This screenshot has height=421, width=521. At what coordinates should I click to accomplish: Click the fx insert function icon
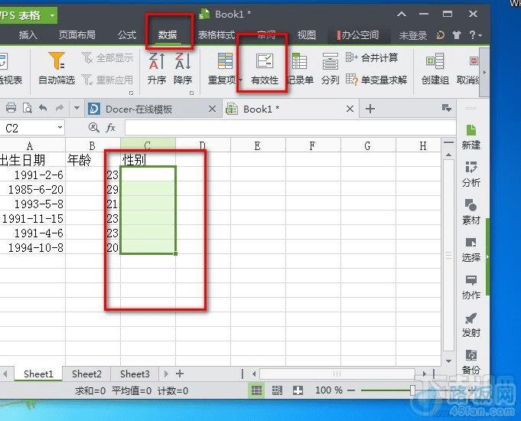pyautogui.click(x=111, y=128)
